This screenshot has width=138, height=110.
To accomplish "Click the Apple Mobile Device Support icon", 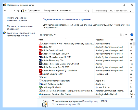I will coord(40,81).
